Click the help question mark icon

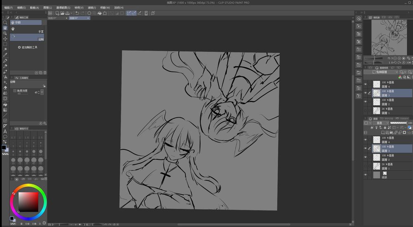[153, 13]
